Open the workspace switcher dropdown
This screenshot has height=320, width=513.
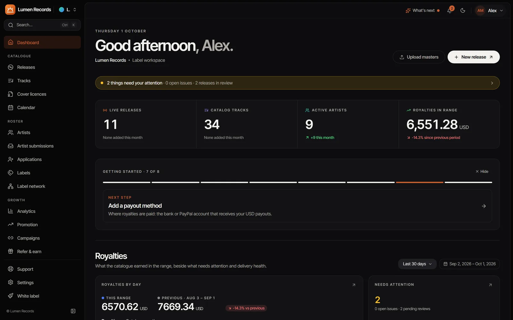[x=68, y=10]
